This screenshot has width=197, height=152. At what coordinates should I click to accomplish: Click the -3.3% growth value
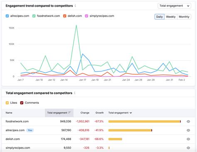[x=99, y=148]
